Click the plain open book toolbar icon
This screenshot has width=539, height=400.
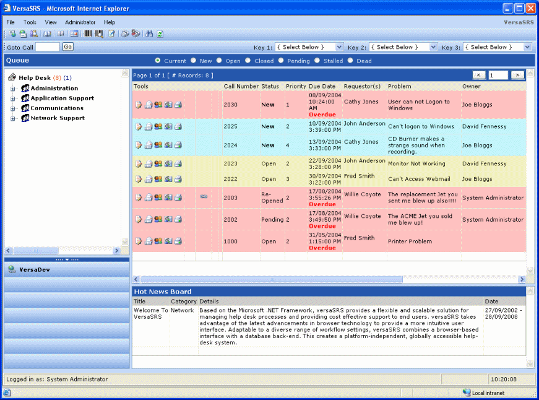(61, 33)
